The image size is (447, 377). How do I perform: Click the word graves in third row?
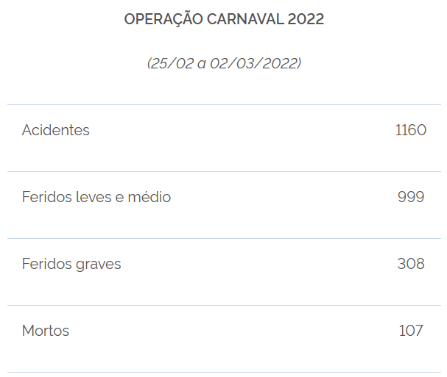pyautogui.click(x=99, y=265)
